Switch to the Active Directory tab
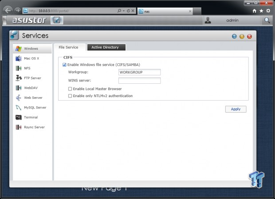 point(106,47)
